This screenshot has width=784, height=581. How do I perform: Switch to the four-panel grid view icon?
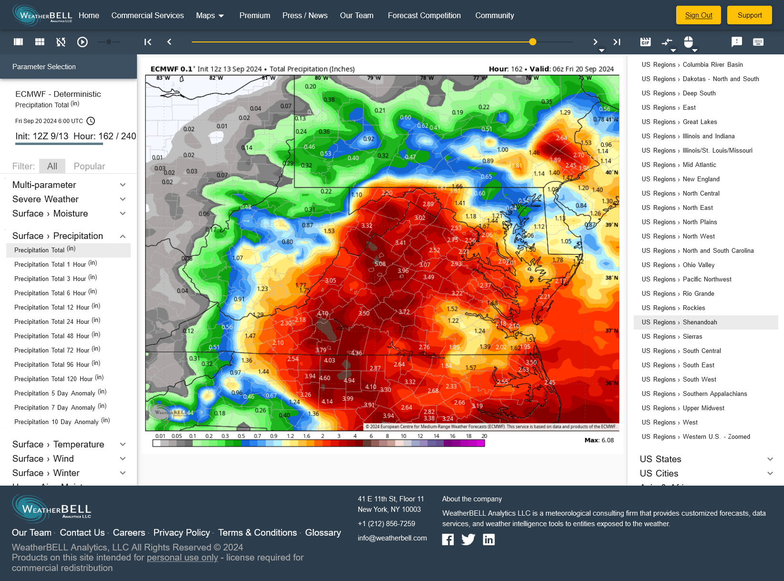[x=40, y=42]
